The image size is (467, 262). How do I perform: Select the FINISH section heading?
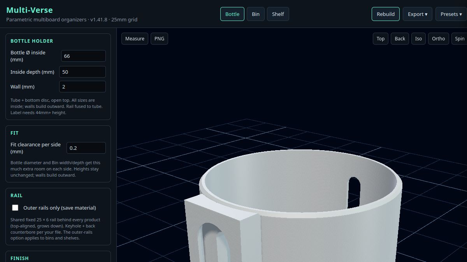[19, 258]
